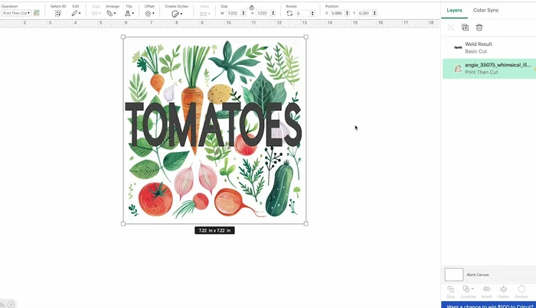The image size is (536, 308).
Task: Click the width W input field
Action: coord(233,13)
